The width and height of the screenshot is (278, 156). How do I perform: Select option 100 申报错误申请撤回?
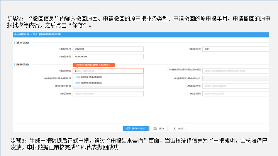[89, 77]
